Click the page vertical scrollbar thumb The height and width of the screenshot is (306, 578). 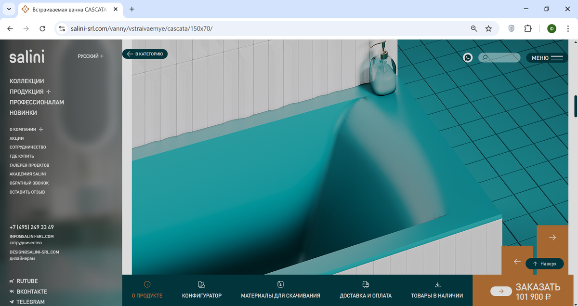(x=575, y=106)
